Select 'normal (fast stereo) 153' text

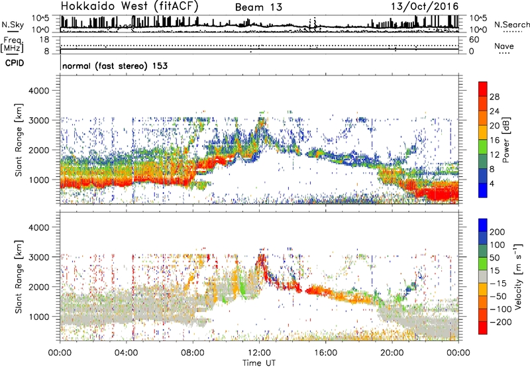coord(115,66)
